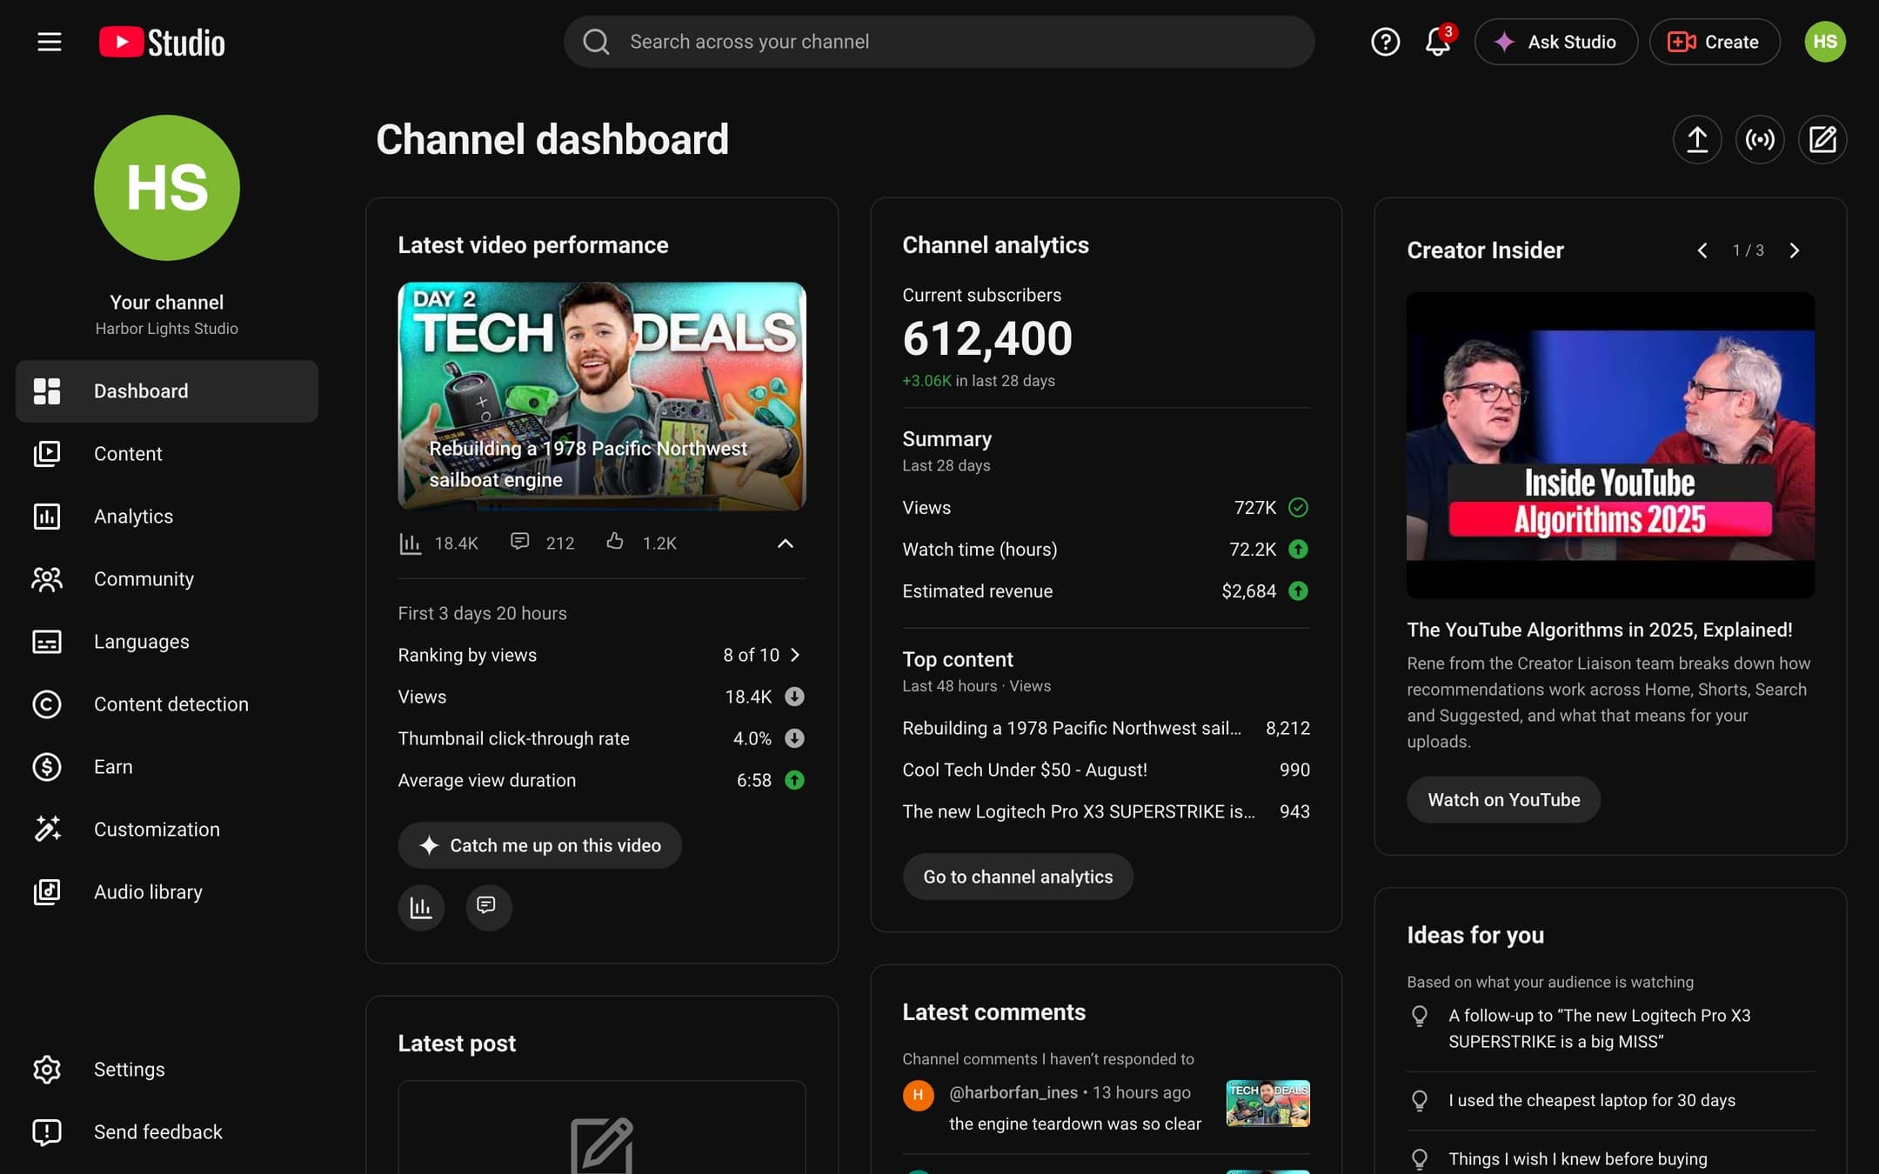Open Content detection in the sidebar
This screenshot has height=1174, width=1879.
pyautogui.click(x=167, y=704)
